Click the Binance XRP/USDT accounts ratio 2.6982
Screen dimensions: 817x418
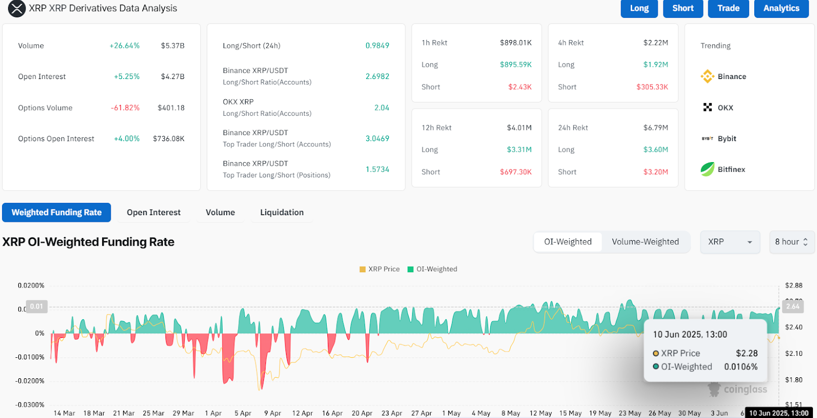(377, 76)
